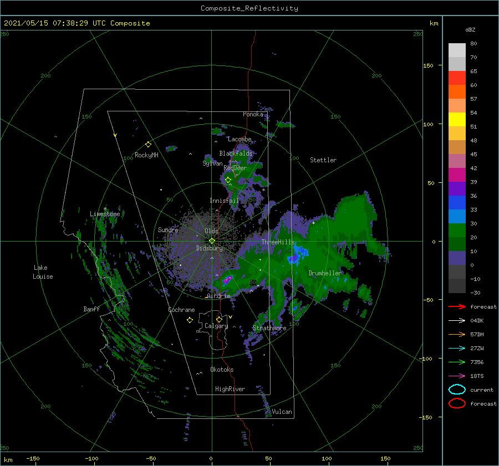Image resolution: width=499 pixels, height=466 pixels.
Task: Click the Sylvan label
Action: (x=212, y=163)
